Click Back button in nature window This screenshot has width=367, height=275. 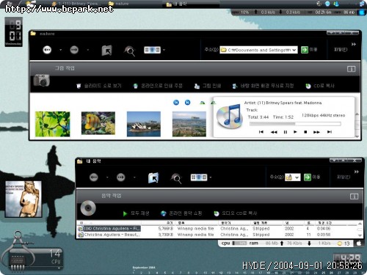[47, 50]
